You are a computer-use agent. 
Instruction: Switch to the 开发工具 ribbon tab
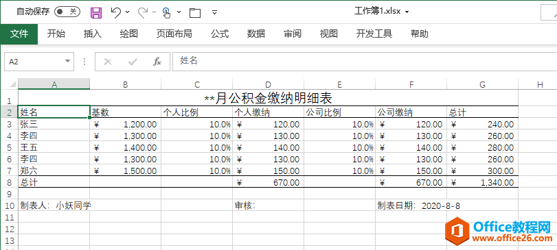[374, 34]
